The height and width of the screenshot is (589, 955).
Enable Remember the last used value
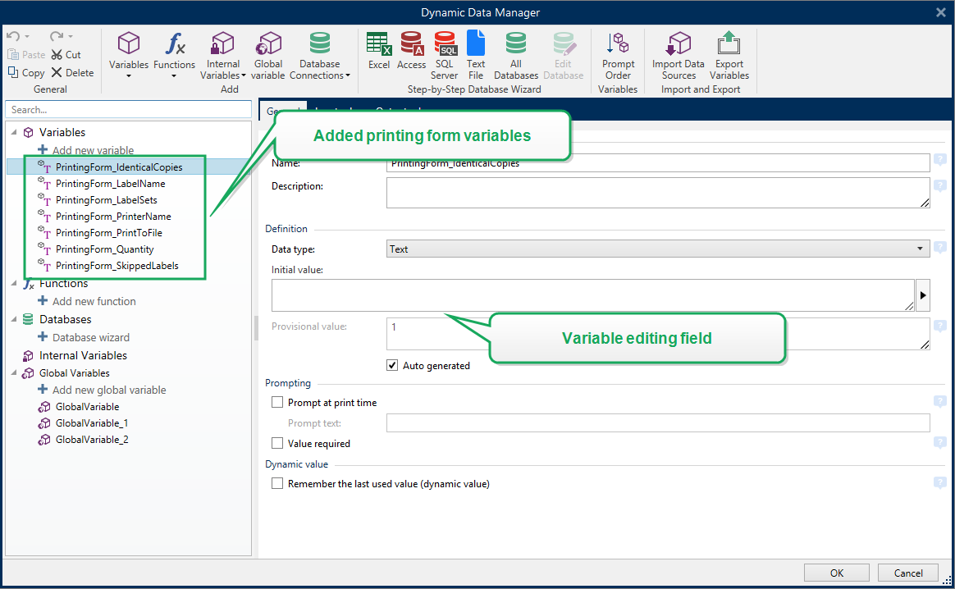tap(277, 484)
